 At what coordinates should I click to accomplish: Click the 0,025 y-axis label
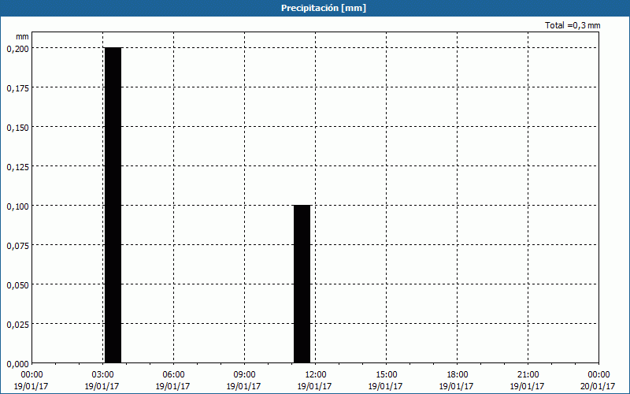[17, 324]
